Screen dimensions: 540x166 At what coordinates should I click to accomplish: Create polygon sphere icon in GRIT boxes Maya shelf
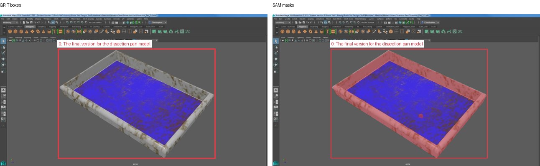[10, 32]
